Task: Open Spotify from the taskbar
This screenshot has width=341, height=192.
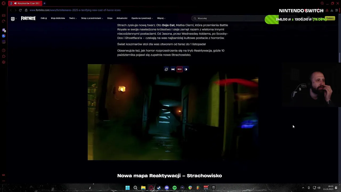Action: pos(174,188)
